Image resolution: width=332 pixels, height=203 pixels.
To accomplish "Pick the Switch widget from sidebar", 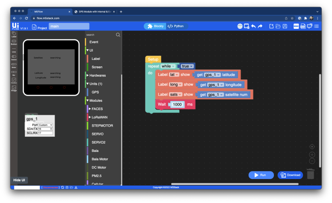I will coord(14,58).
